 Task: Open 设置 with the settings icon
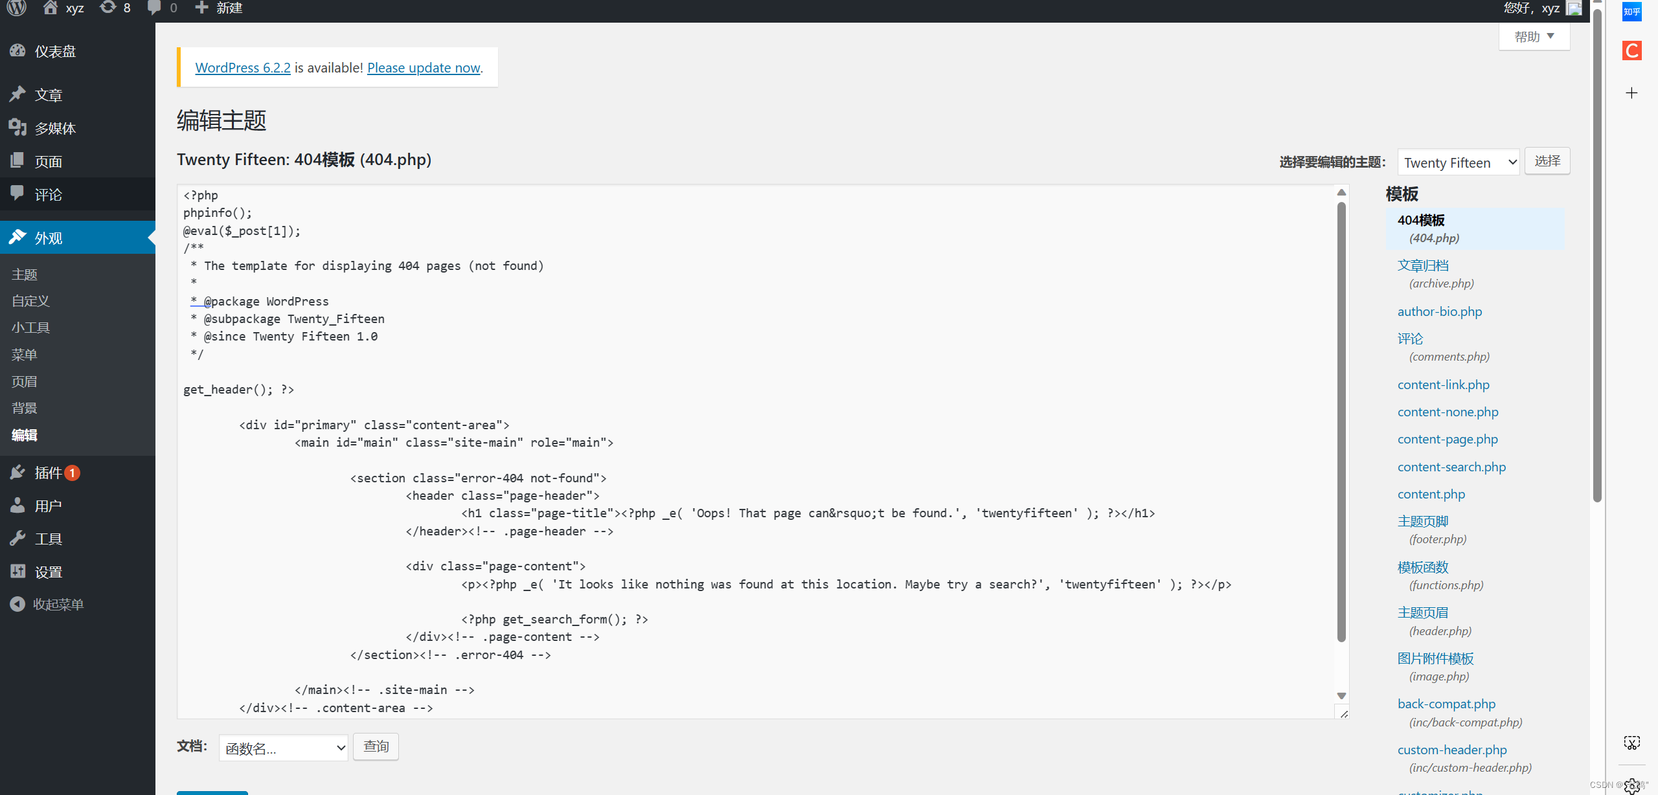coord(17,571)
